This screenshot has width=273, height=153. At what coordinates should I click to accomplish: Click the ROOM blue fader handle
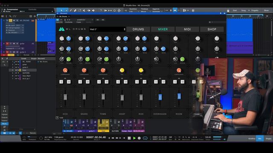point(179,96)
